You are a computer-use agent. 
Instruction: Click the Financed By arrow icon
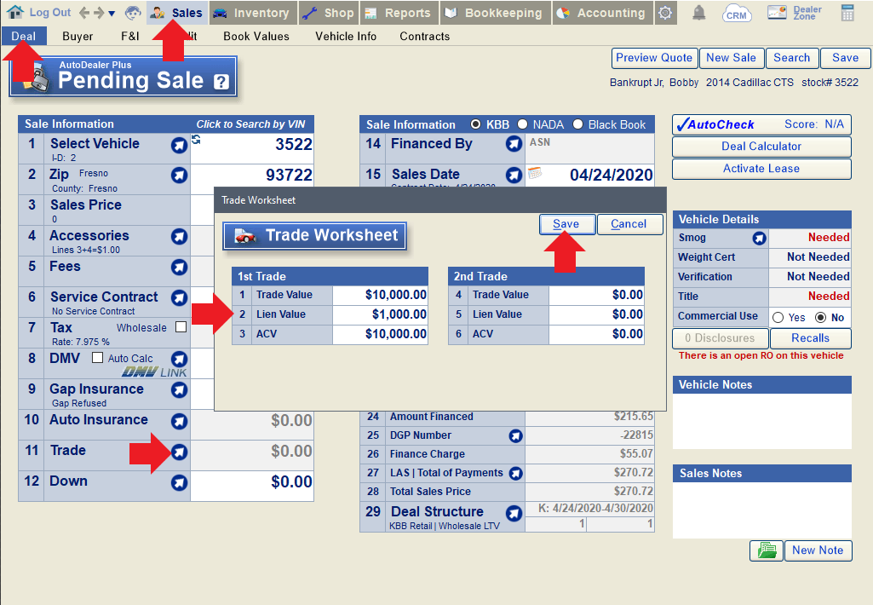point(514,144)
